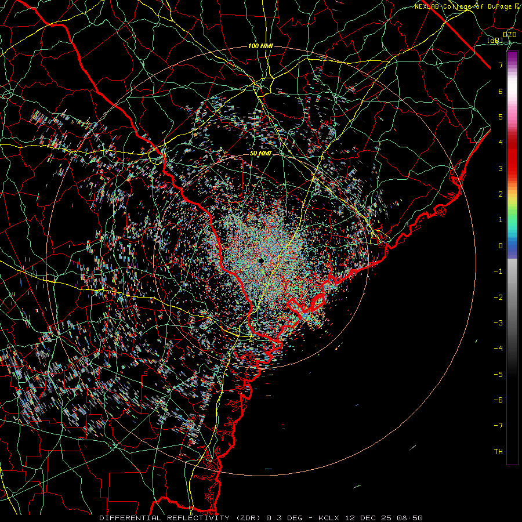Screen dimensions: 522x522
Task: Click the blue 0 dB band of color bar
Action: point(512,246)
